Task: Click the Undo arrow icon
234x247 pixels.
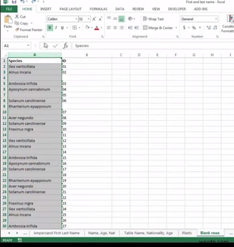Action: [22, 1]
